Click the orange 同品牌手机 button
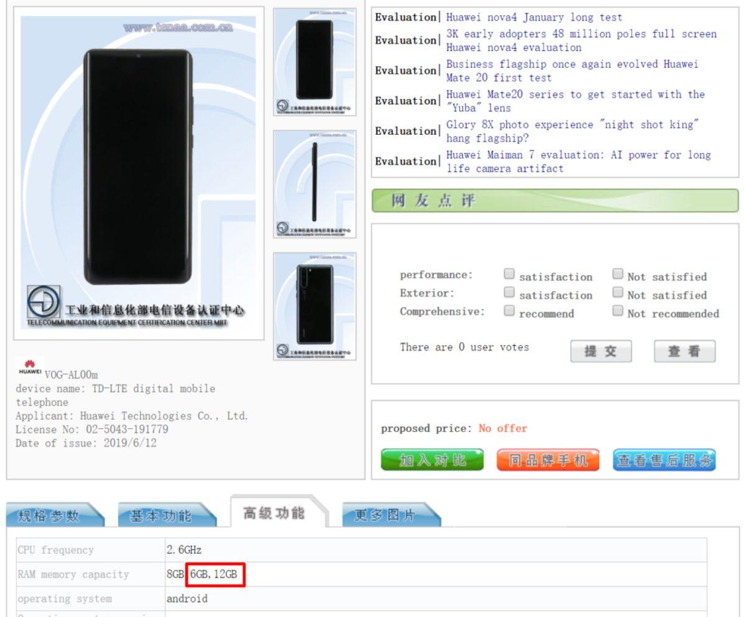 pos(547,461)
